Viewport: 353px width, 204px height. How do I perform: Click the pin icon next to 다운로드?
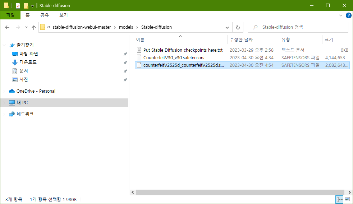pyautogui.click(x=125, y=62)
